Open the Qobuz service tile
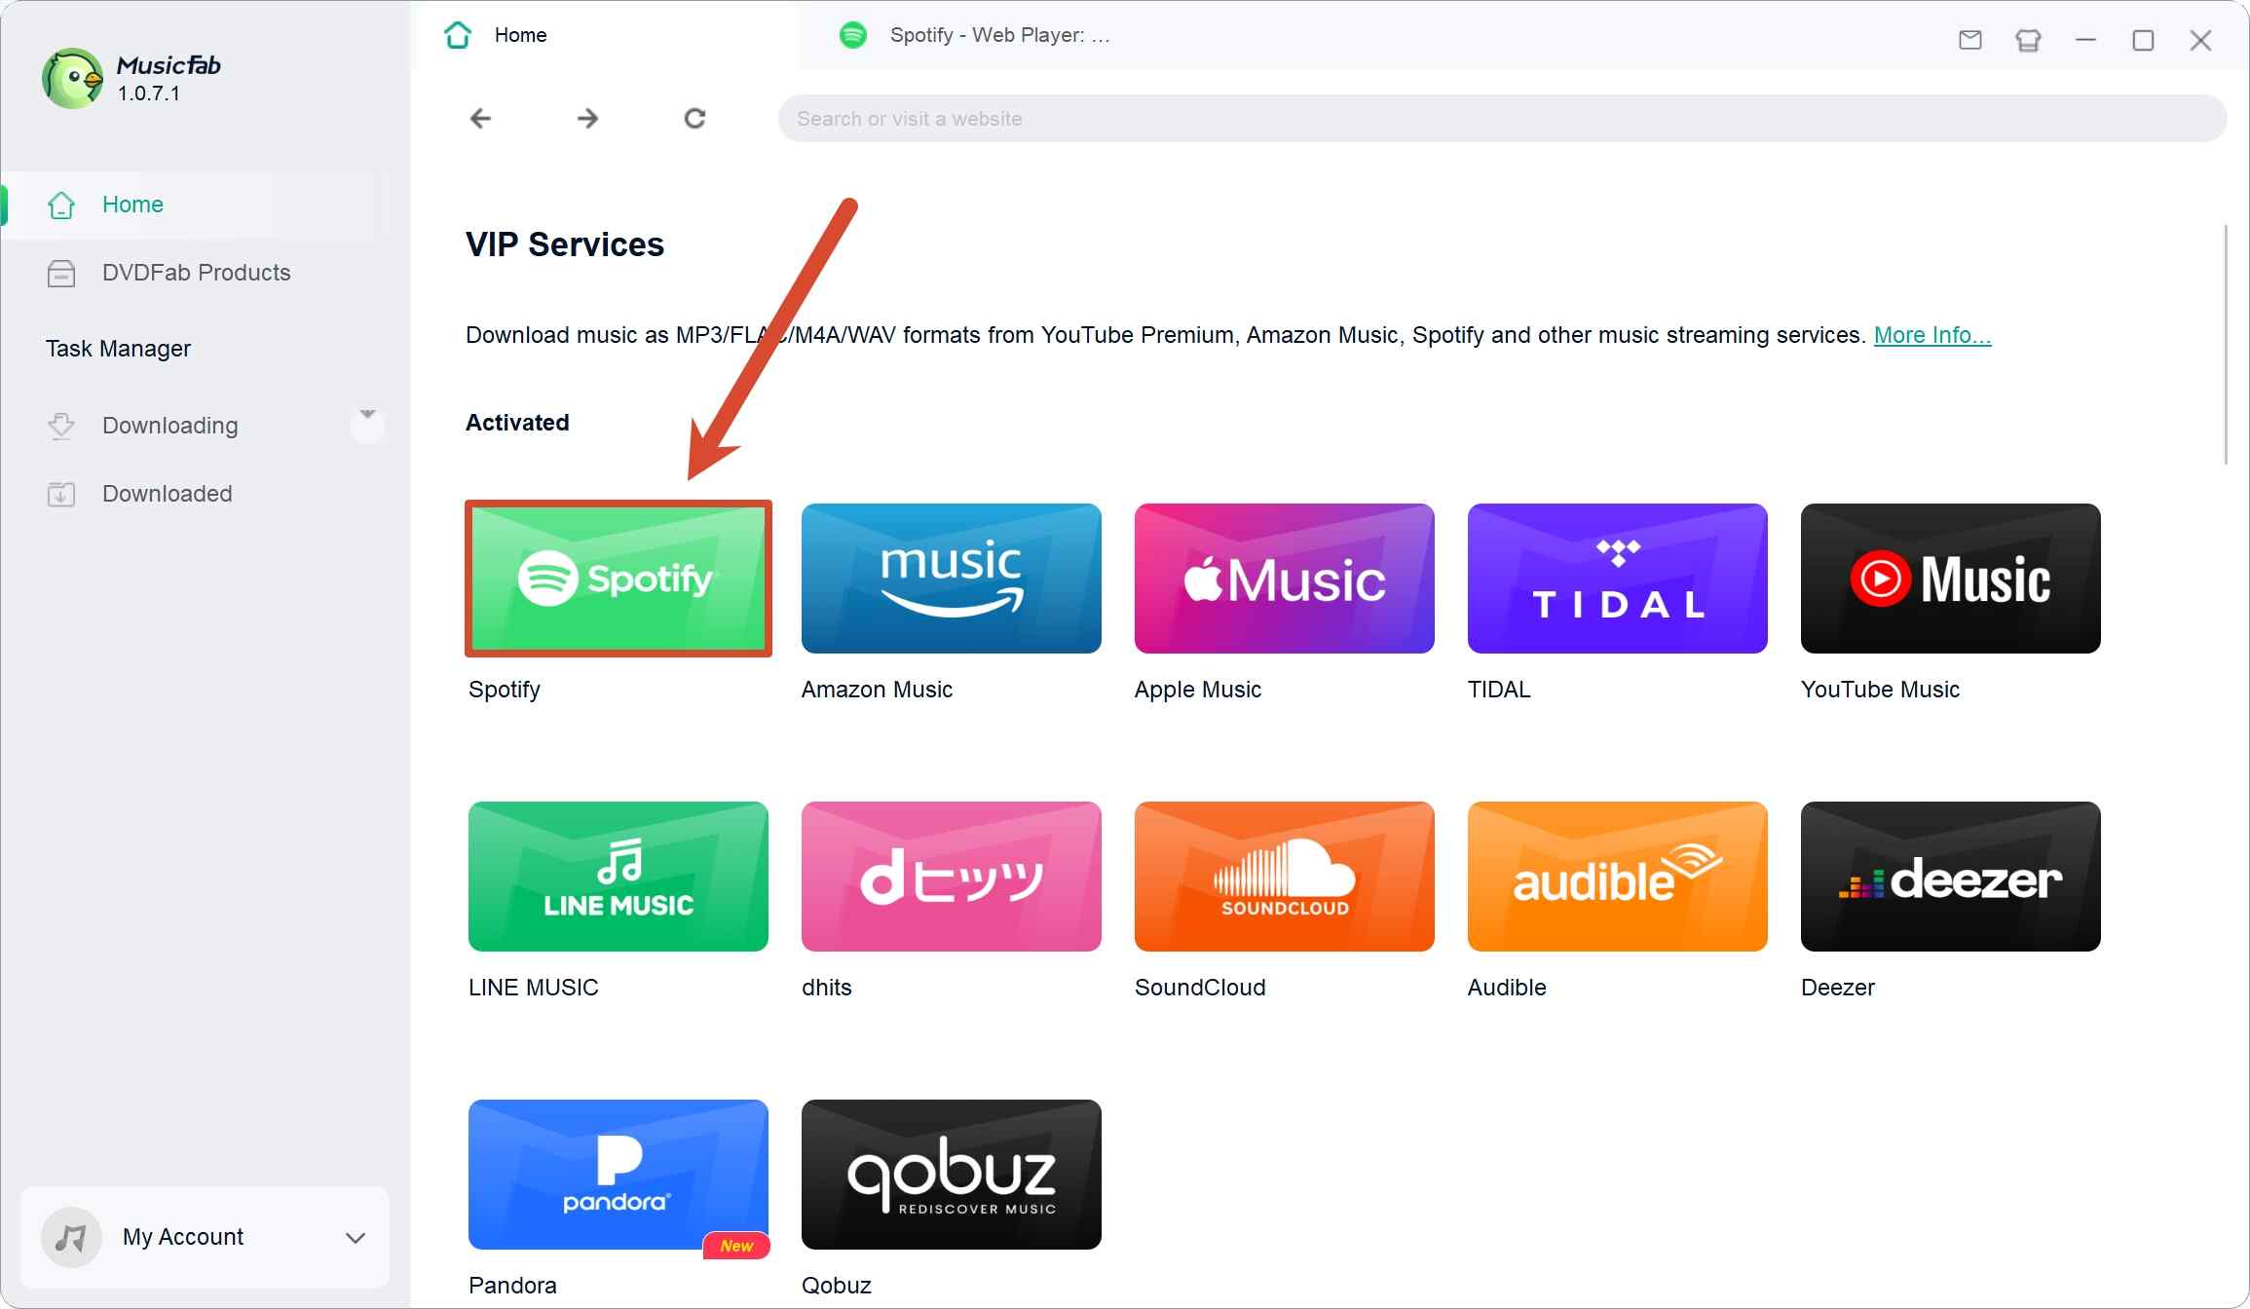 (x=952, y=1175)
